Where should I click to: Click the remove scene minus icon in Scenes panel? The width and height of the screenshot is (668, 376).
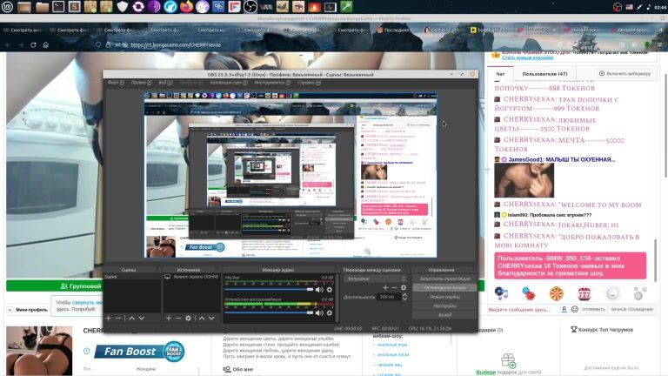(x=118, y=319)
